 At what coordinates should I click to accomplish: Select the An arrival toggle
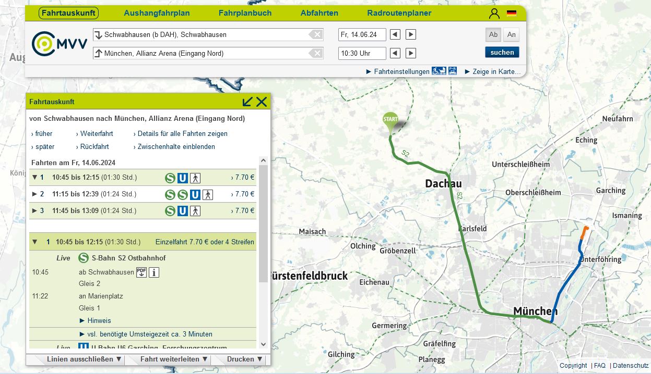pyautogui.click(x=511, y=35)
